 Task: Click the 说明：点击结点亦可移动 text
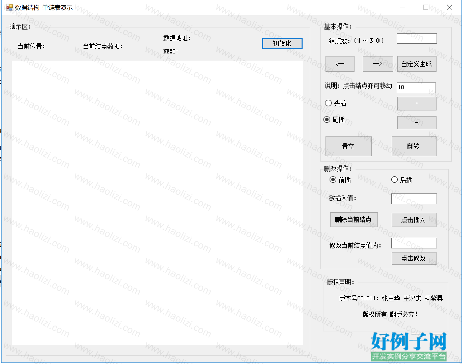[359, 86]
